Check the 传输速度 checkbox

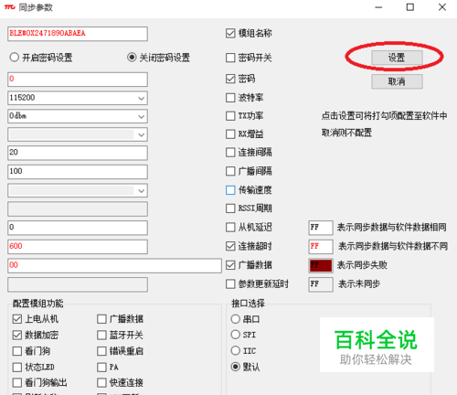(230, 190)
